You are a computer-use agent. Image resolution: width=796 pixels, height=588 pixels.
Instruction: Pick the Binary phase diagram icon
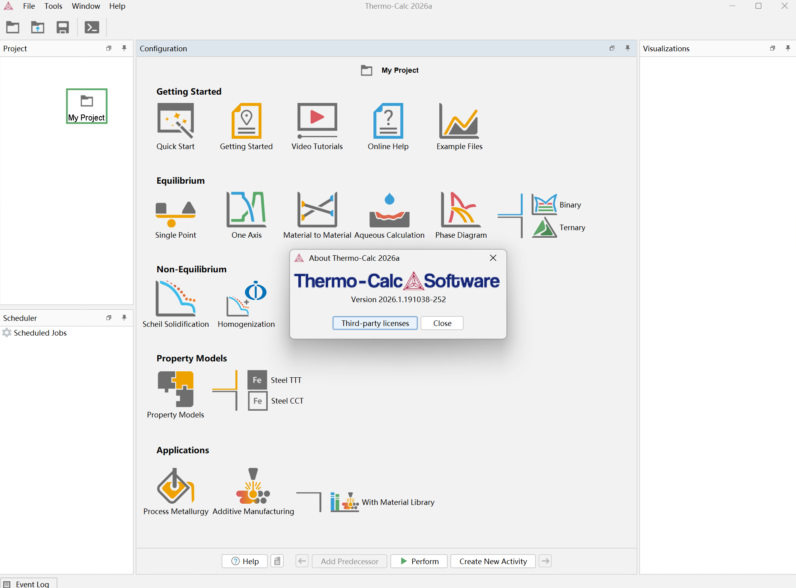pyautogui.click(x=544, y=205)
